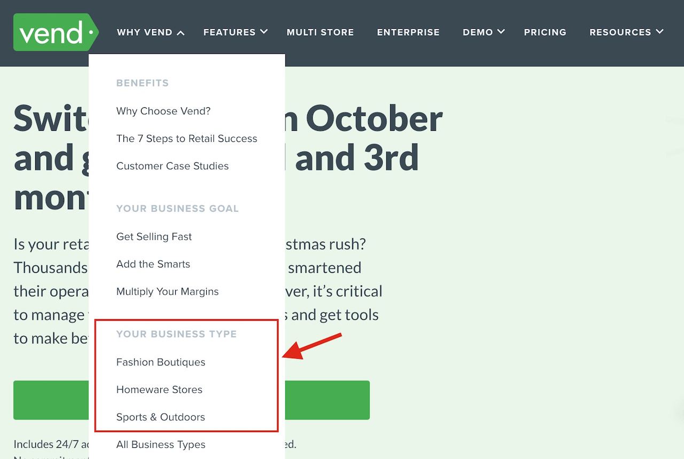Screen dimensions: 684x459
Task: Collapse the Why Vend menu chevron
Action: point(181,33)
